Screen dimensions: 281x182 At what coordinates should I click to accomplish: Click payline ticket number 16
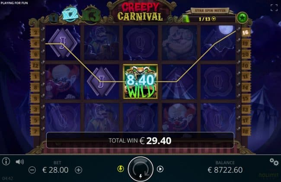pos(246,32)
